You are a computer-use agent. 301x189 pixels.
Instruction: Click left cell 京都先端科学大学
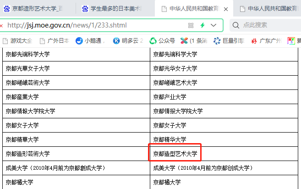(76, 54)
